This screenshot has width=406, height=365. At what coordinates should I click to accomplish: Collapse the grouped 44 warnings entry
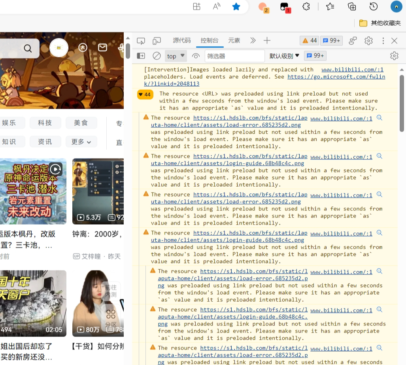[145, 95]
